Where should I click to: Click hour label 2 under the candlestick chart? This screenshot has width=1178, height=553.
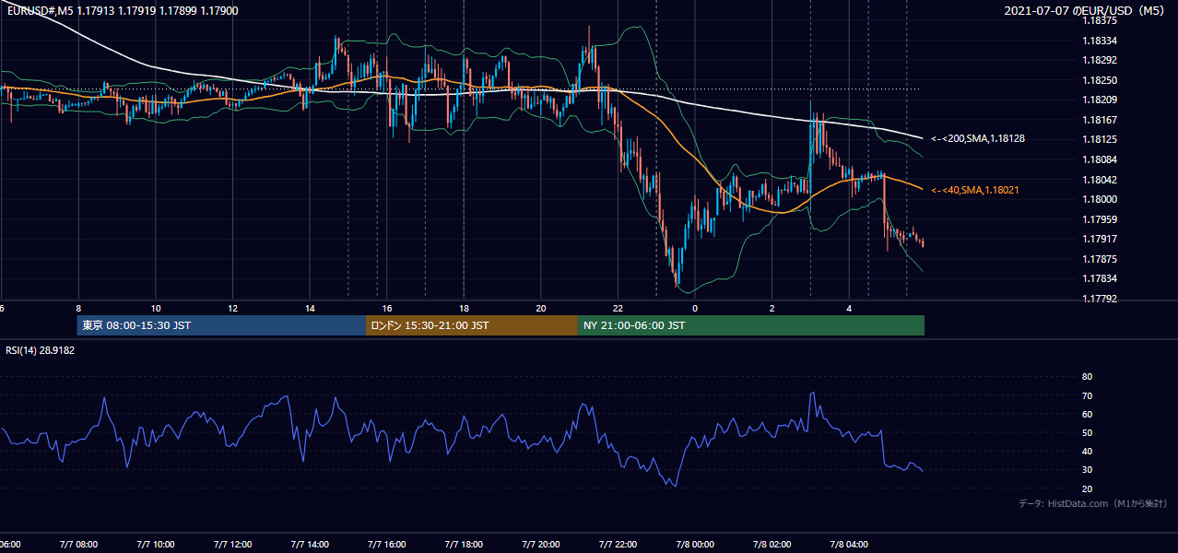pos(772,309)
